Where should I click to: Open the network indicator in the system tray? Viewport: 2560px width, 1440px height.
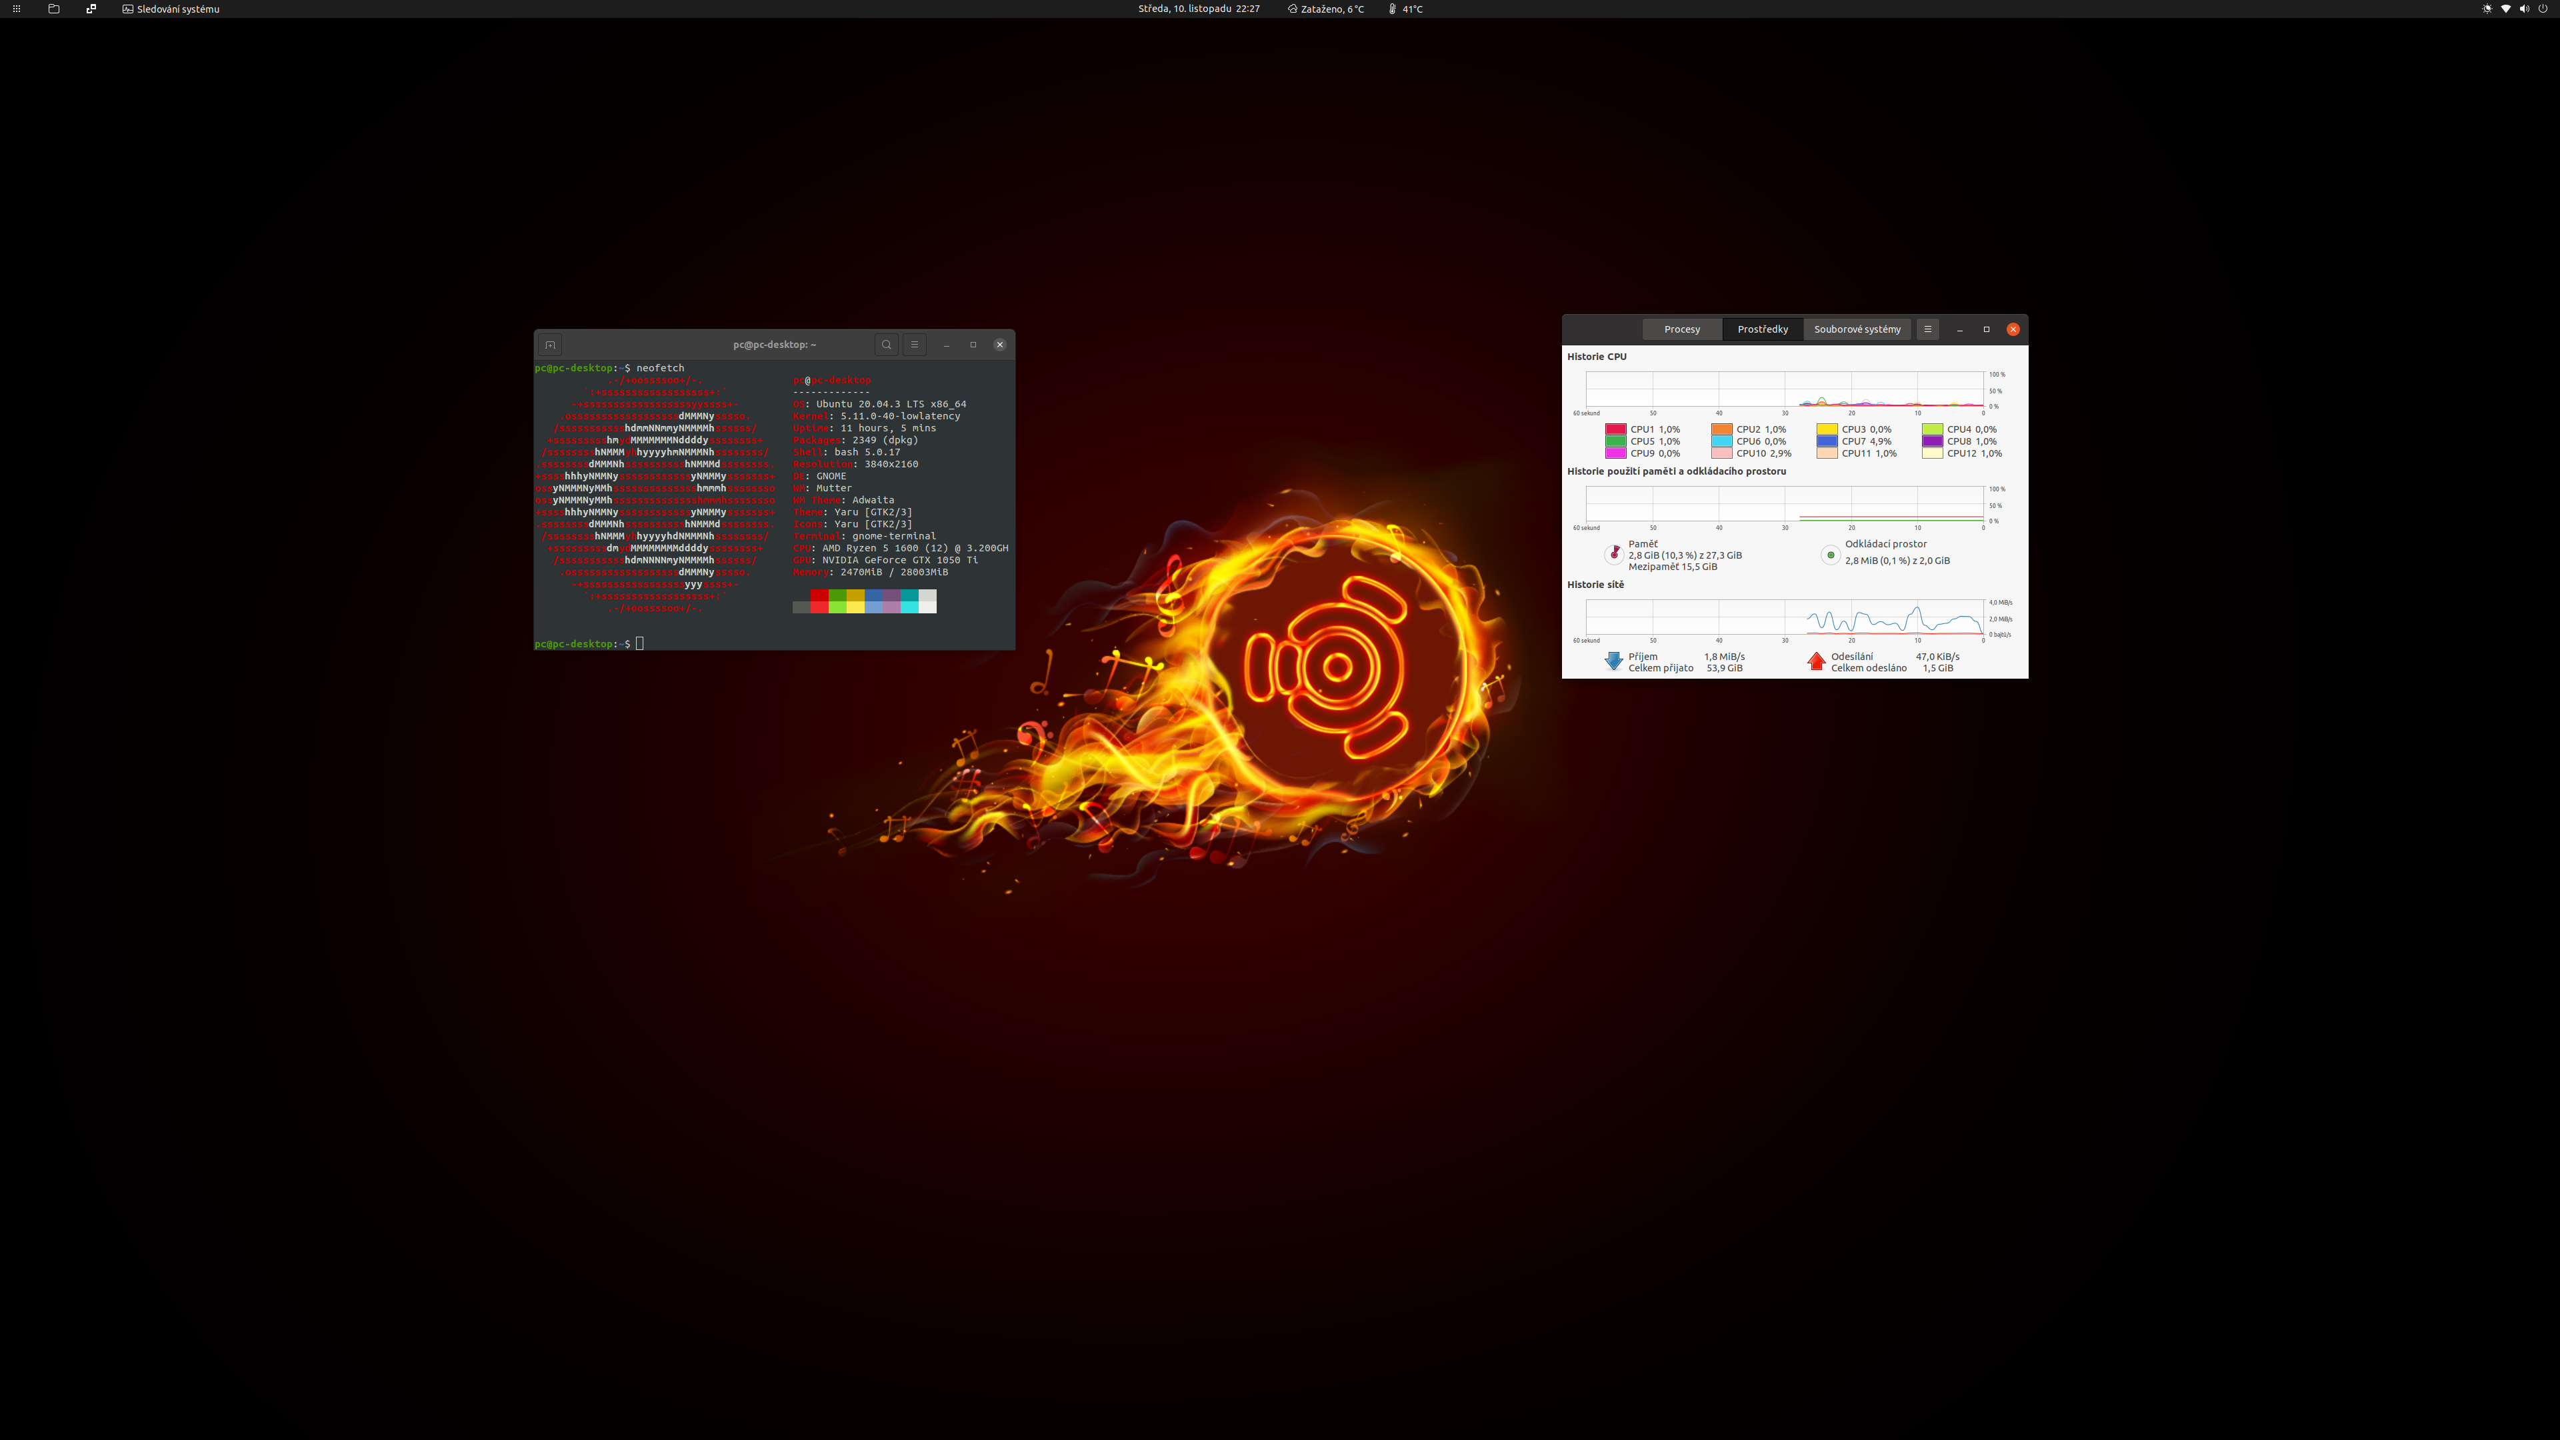pos(2505,9)
